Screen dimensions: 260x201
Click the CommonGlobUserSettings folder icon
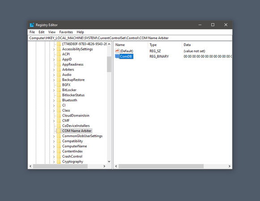[59, 136]
